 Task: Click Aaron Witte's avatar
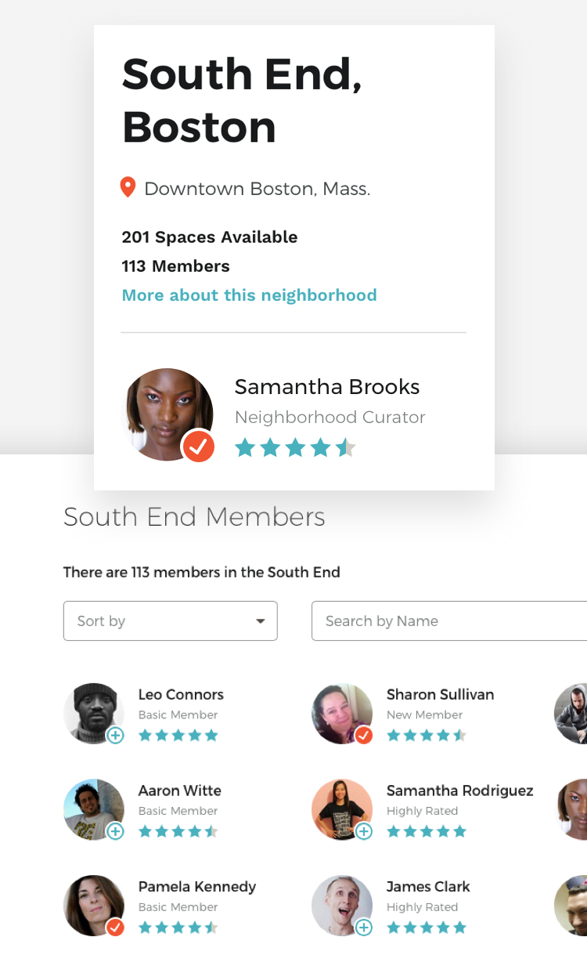[92, 808]
